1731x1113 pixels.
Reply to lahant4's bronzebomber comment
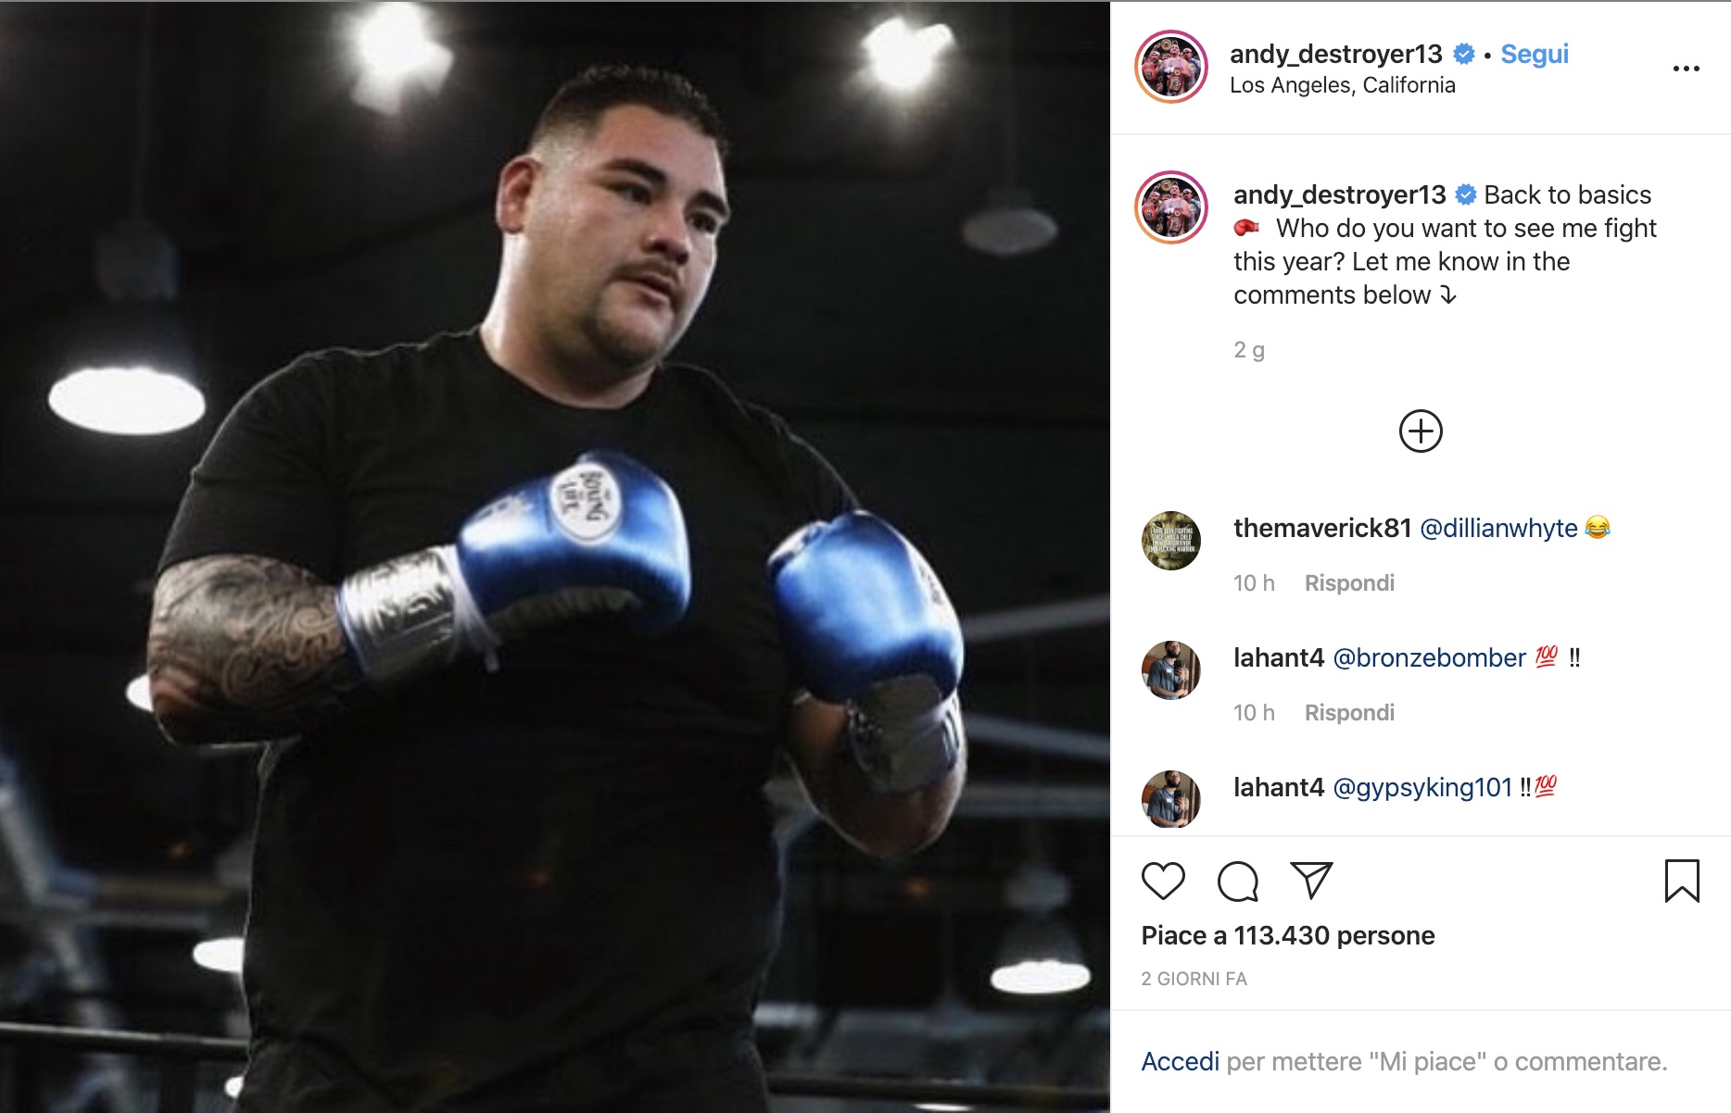pos(1349,712)
